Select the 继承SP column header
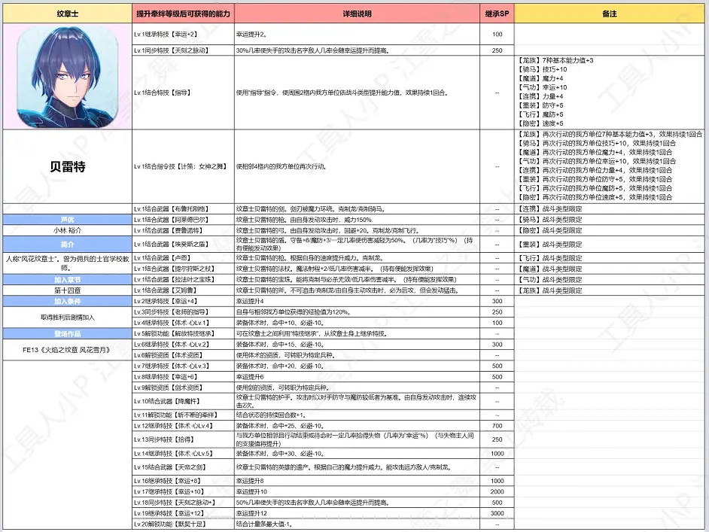Image resolution: width=709 pixels, height=532 pixels. [498, 13]
